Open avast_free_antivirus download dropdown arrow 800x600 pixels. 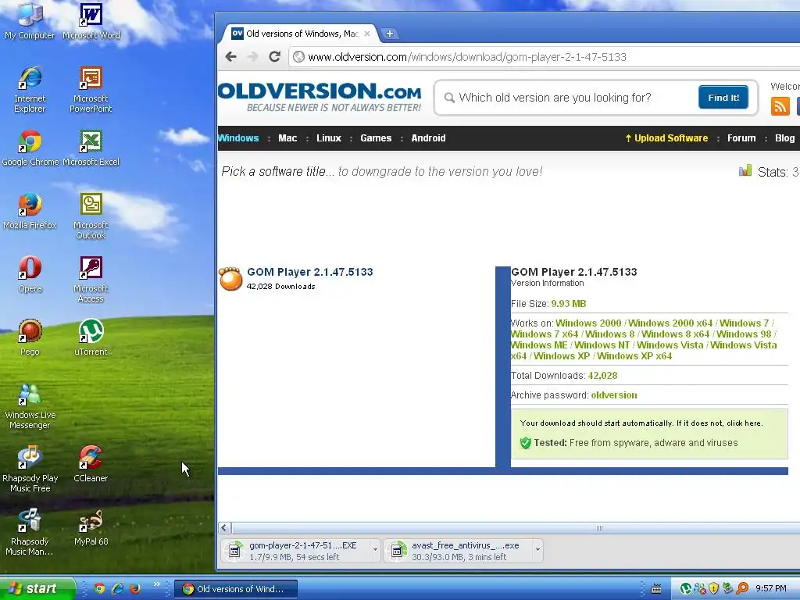(537, 550)
